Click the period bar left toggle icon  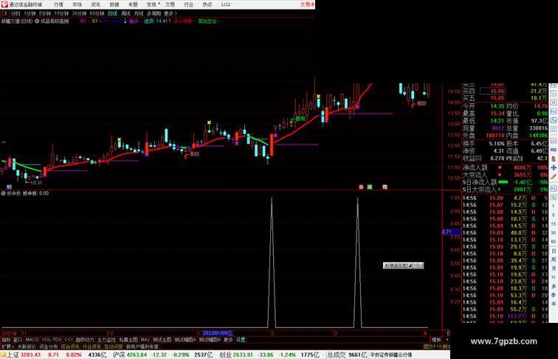tap(4, 13)
